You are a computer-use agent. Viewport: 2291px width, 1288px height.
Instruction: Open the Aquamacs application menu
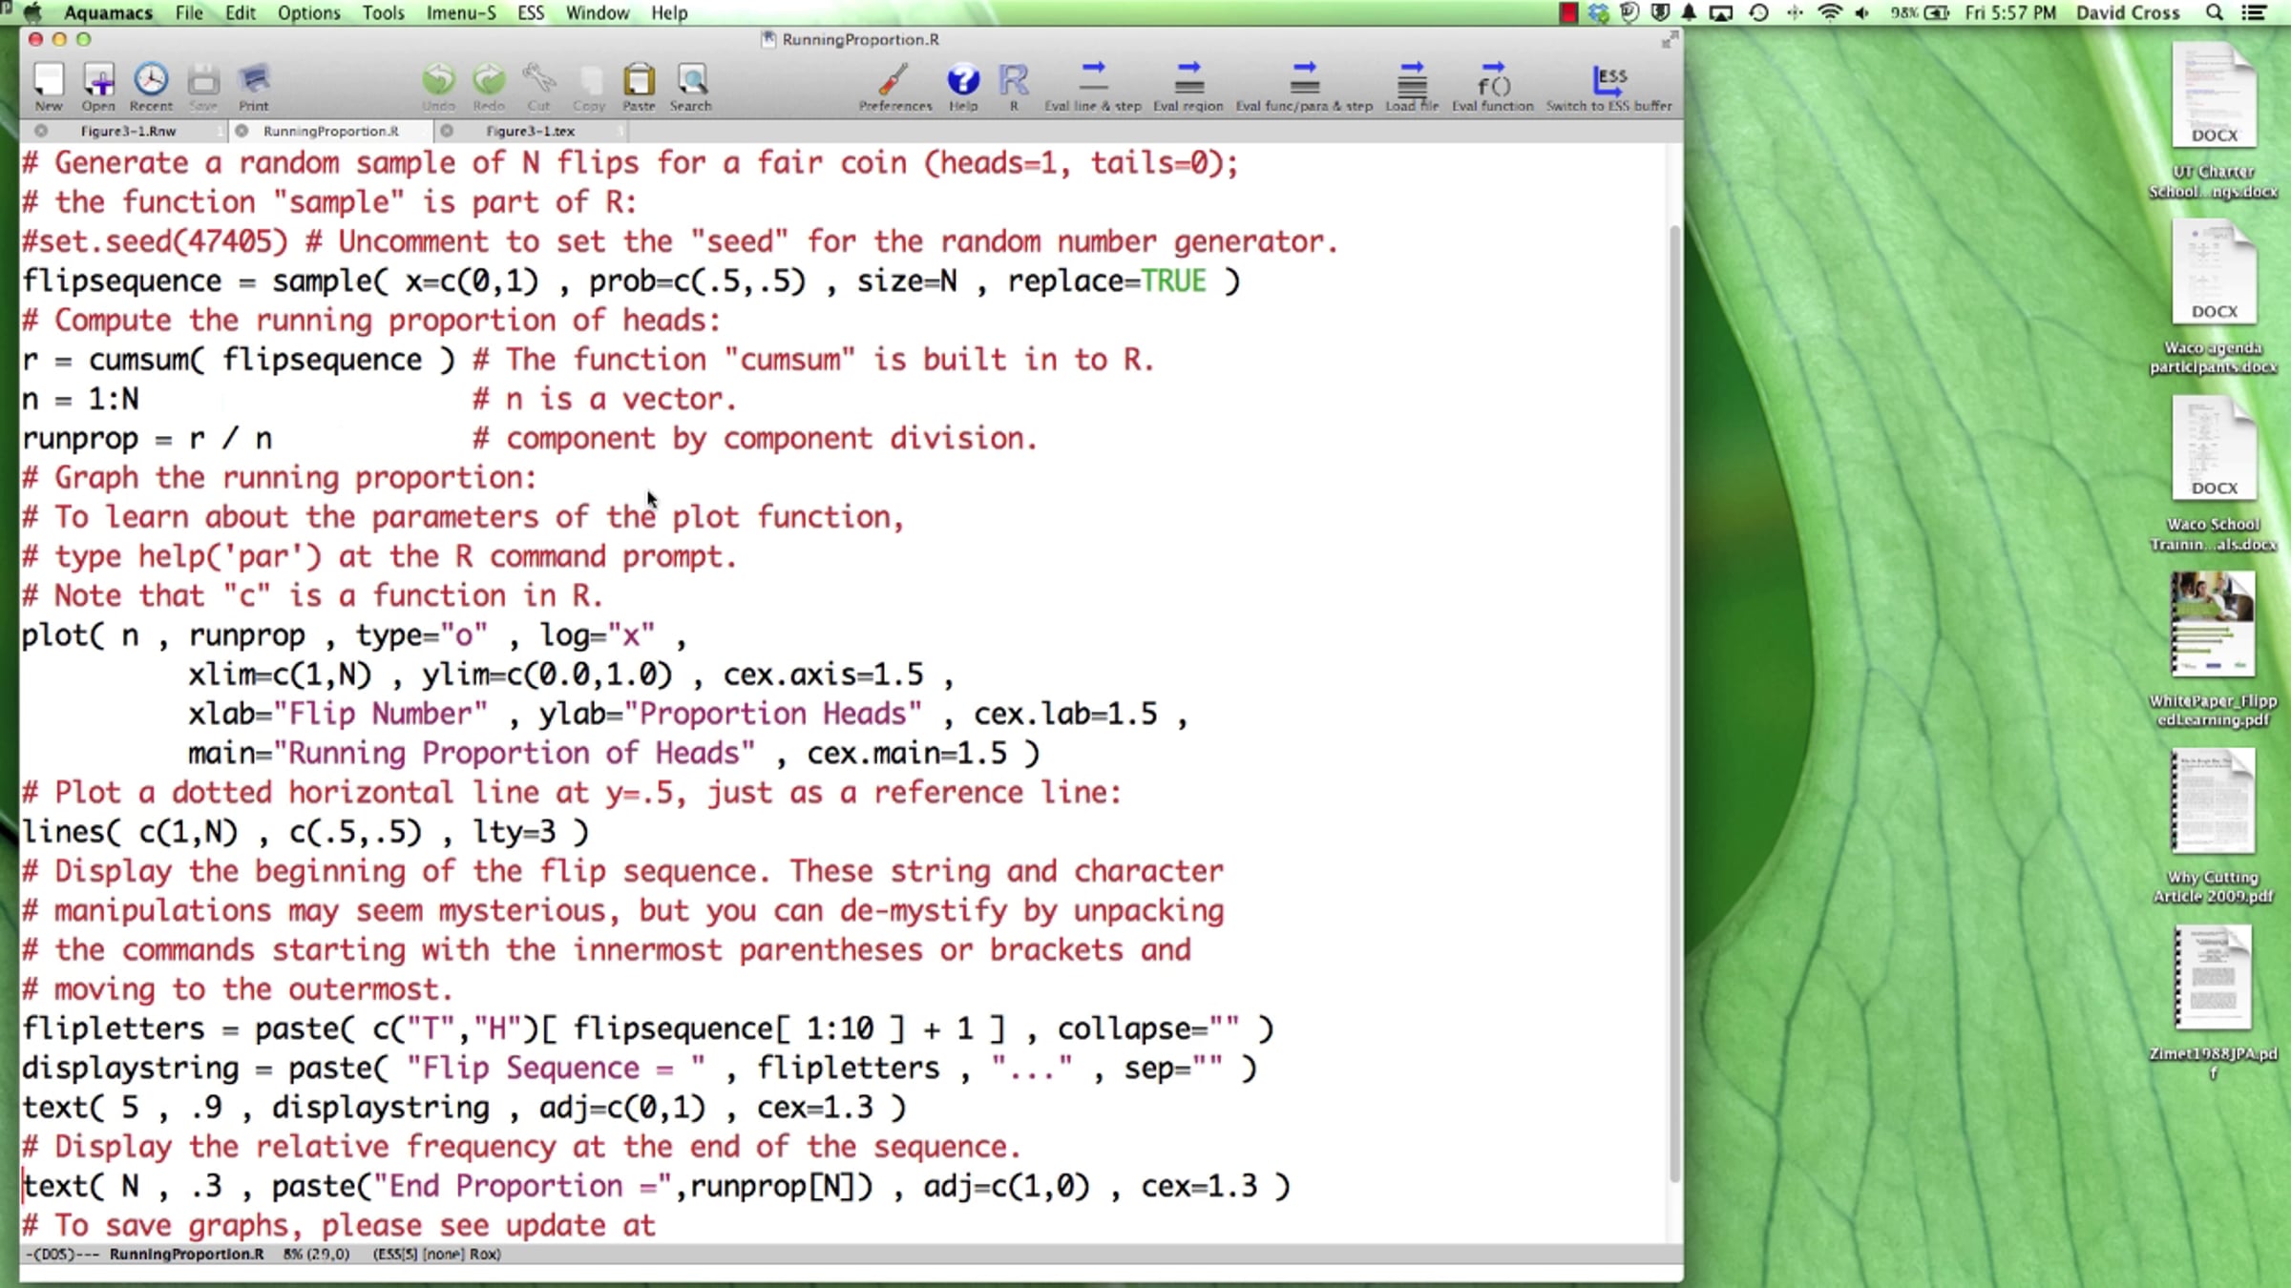click(109, 12)
